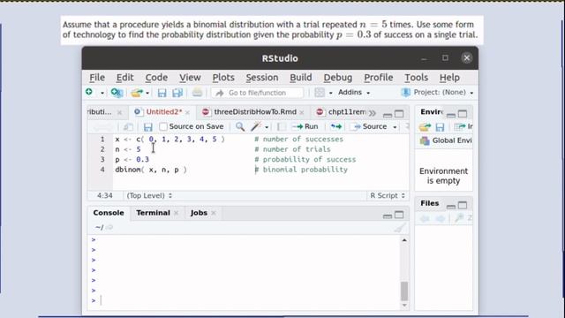Click the Re-run previous code icon
Viewport: 565px width, 318px height.
click(335, 126)
